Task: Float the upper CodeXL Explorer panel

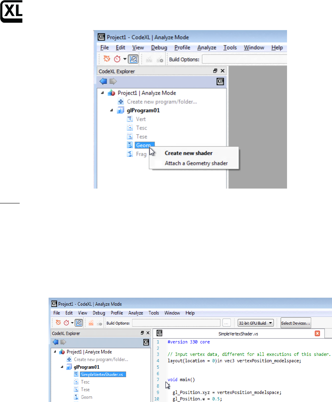Action: pos(215,71)
